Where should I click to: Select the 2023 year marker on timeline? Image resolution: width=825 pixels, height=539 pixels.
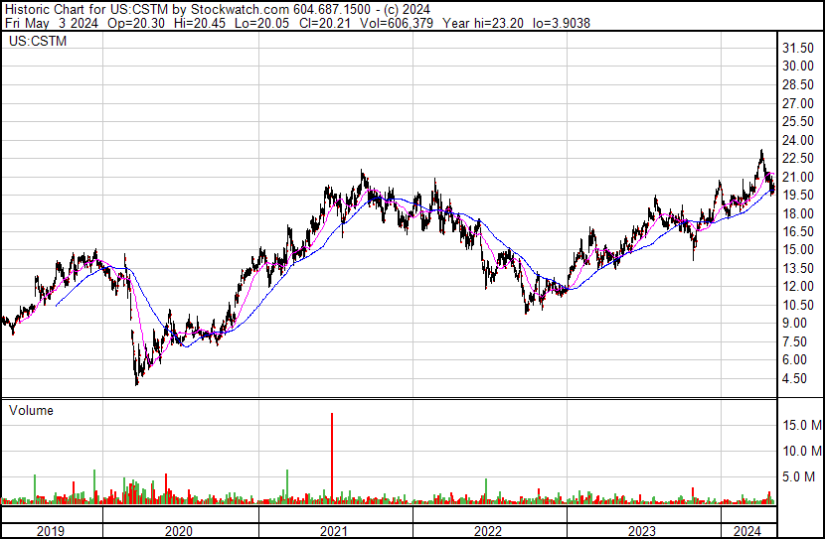(642, 531)
